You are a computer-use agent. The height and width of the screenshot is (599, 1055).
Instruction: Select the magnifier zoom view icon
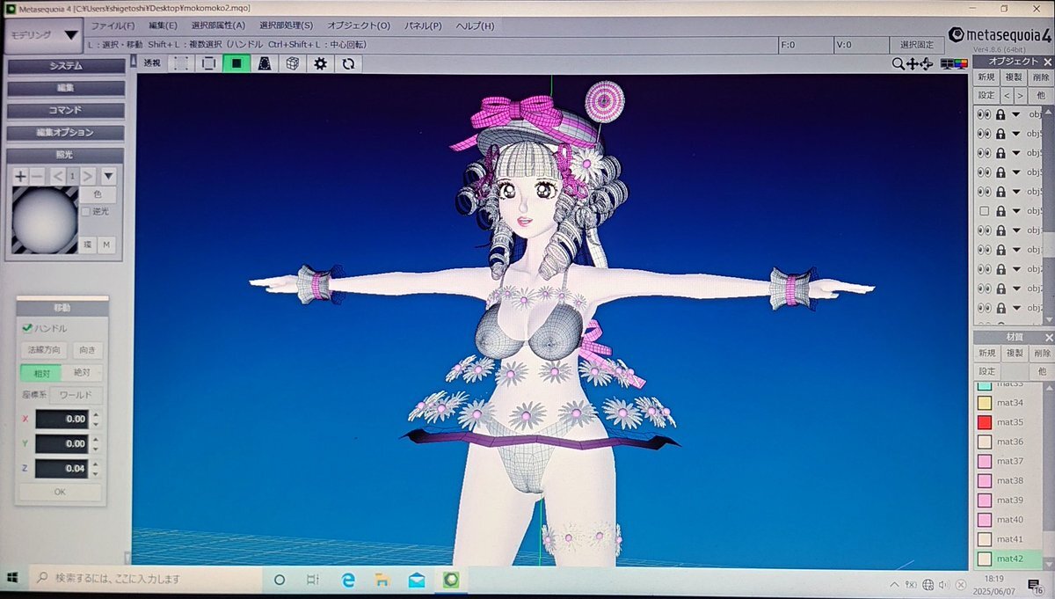click(898, 63)
